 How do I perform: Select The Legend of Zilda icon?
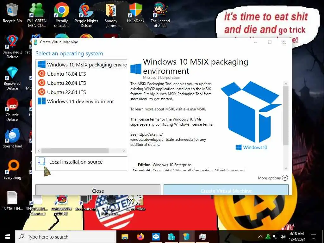160,15
